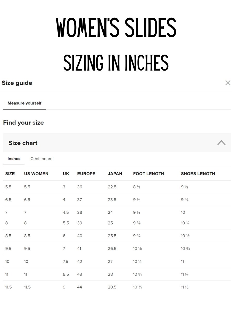Click the SIZE column header
This screenshot has width=232, height=309.
click(x=10, y=174)
